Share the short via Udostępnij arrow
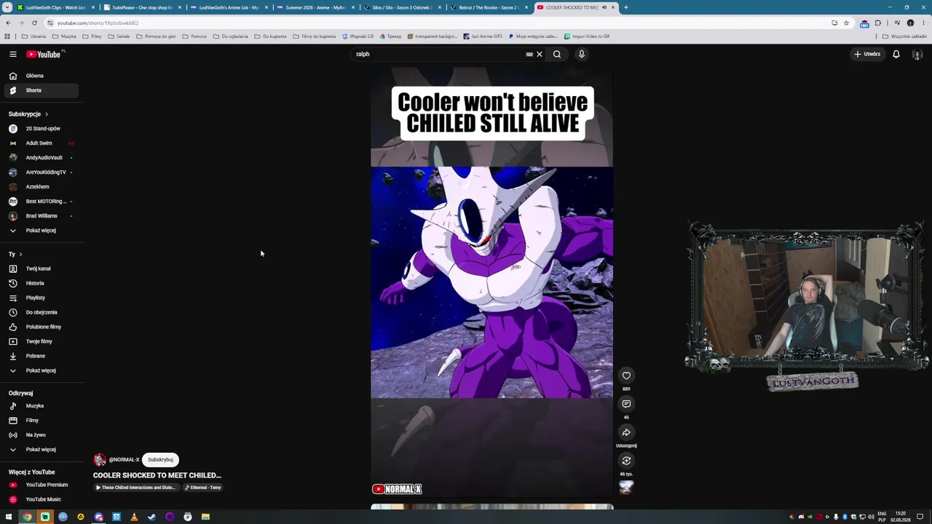Screen dimensions: 932x524 point(626,432)
